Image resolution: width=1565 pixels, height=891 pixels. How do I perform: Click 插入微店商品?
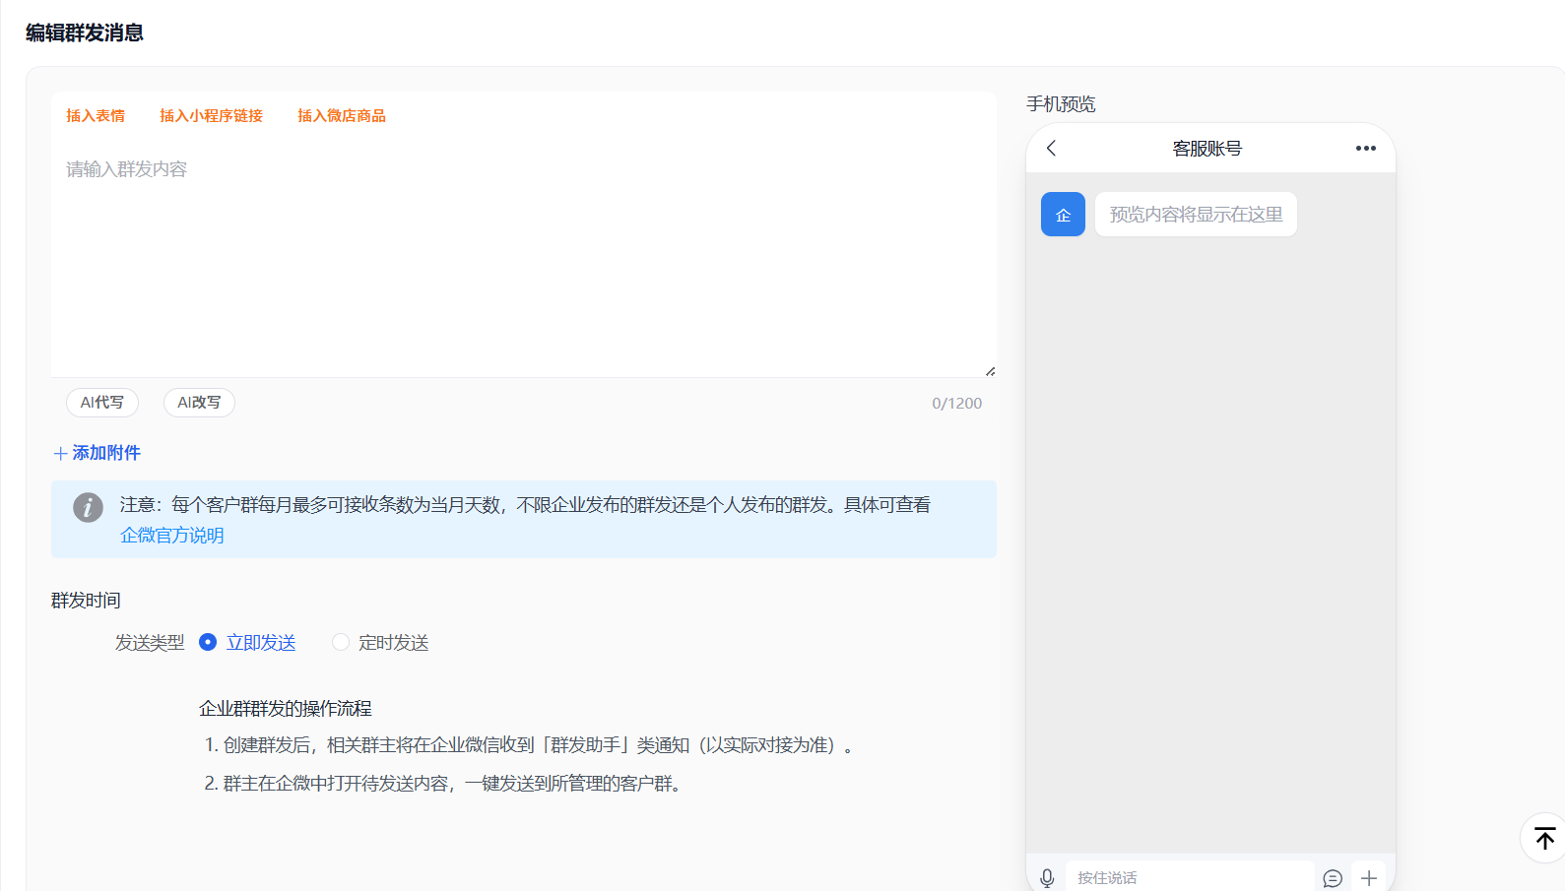pyautogui.click(x=342, y=115)
